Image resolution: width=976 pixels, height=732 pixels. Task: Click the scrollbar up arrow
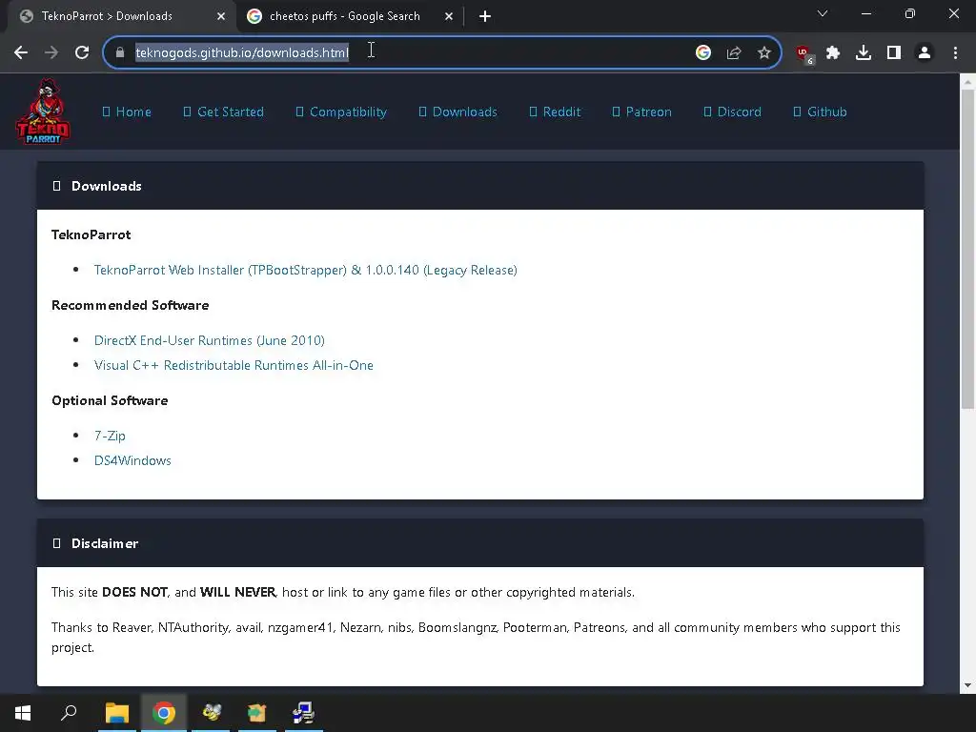coord(967,81)
